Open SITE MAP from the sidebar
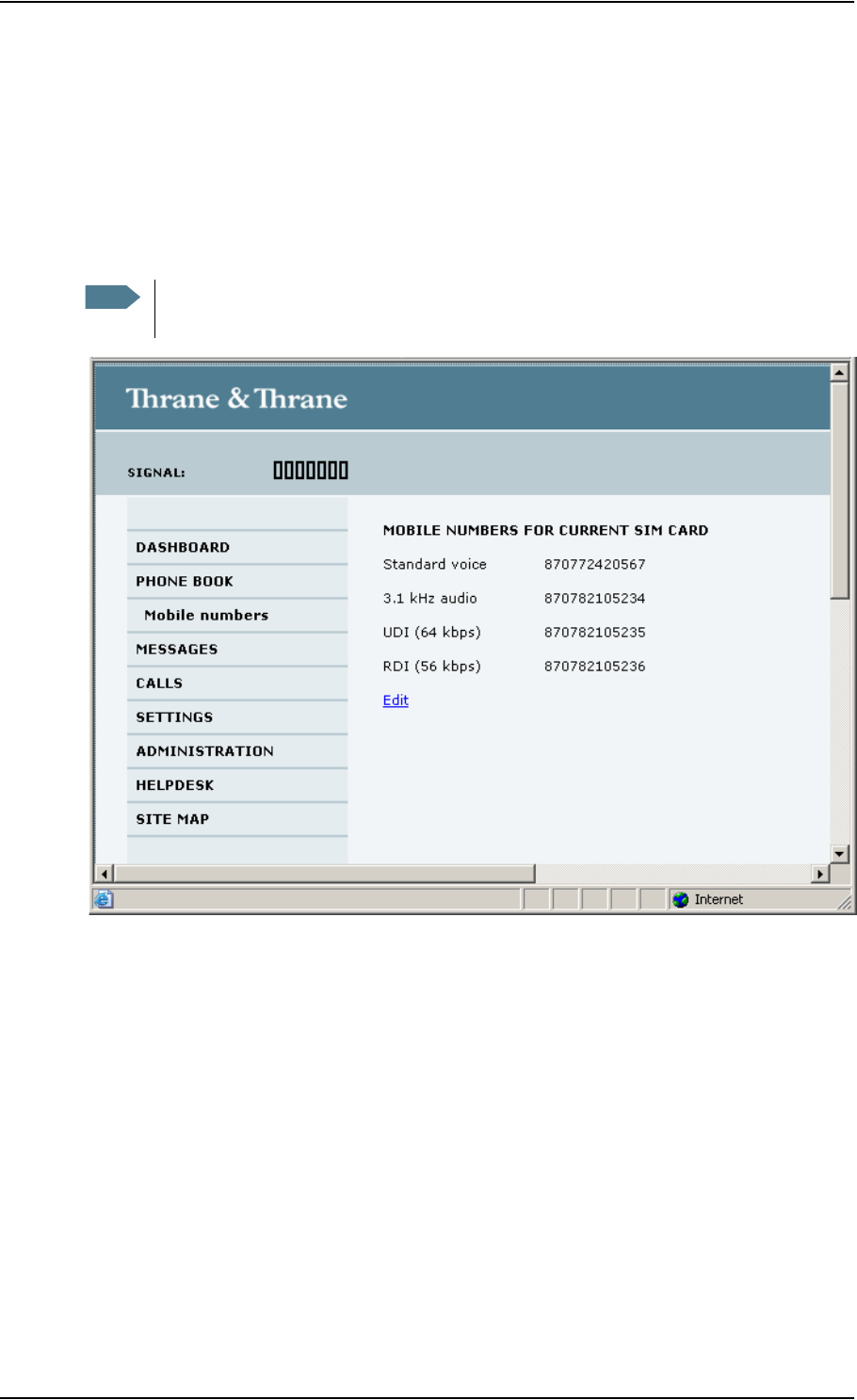 (x=172, y=818)
